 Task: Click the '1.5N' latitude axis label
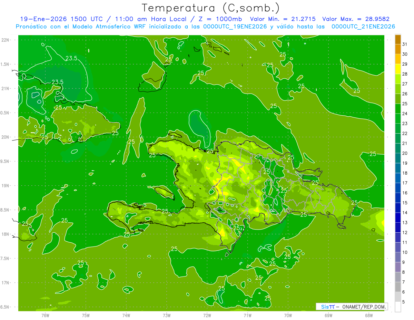pyautogui.click(x=5, y=64)
